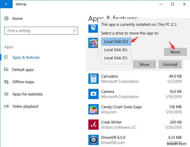190x147 pixels.
Task: Choose Local Disk (E:) from drive list
Action: (116, 50)
